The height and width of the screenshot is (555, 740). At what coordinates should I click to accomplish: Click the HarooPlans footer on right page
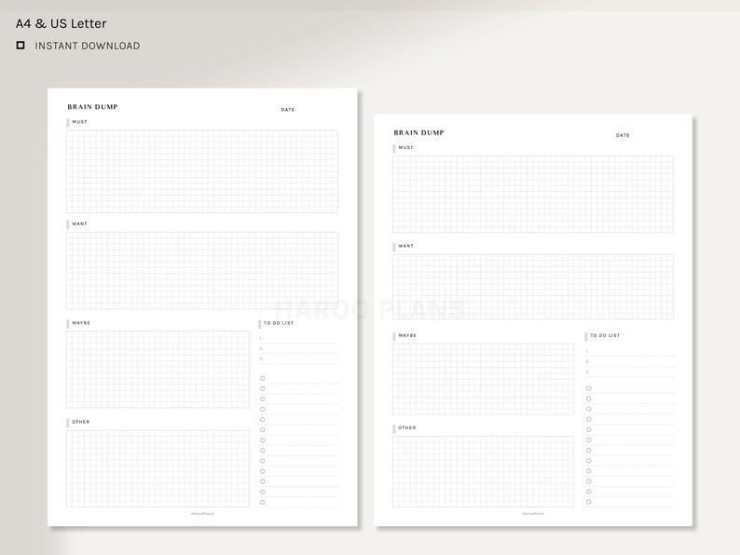(x=533, y=514)
